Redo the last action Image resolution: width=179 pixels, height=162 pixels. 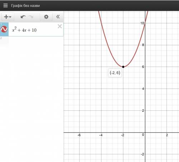pyautogui.click(x=31, y=17)
